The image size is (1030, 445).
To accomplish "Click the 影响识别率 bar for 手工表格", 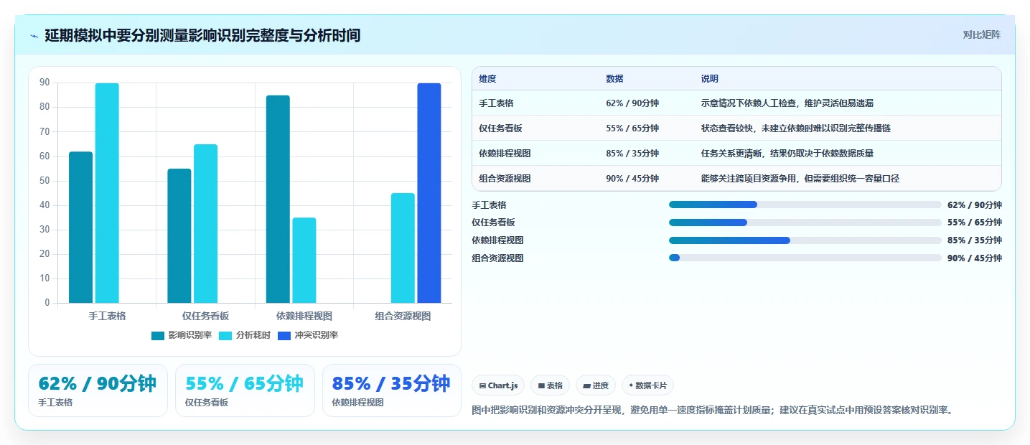I will [80, 228].
